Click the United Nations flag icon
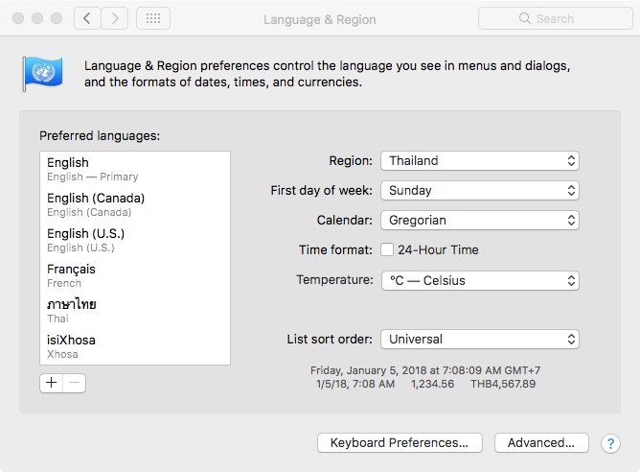 (42, 73)
